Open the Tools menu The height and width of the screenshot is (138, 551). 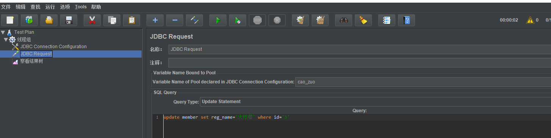tap(81, 7)
